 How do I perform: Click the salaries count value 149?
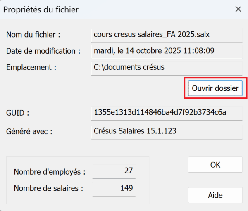coord(114,188)
